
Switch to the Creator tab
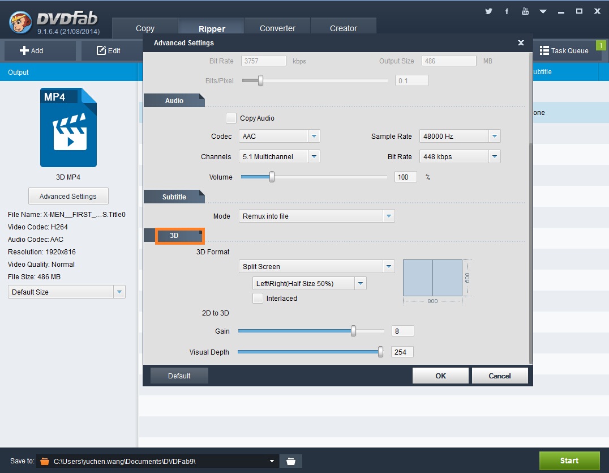point(344,28)
